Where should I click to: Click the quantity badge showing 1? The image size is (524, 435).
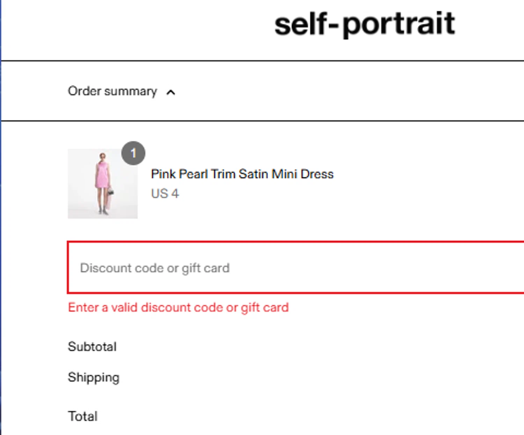click(x=133, y=153)
